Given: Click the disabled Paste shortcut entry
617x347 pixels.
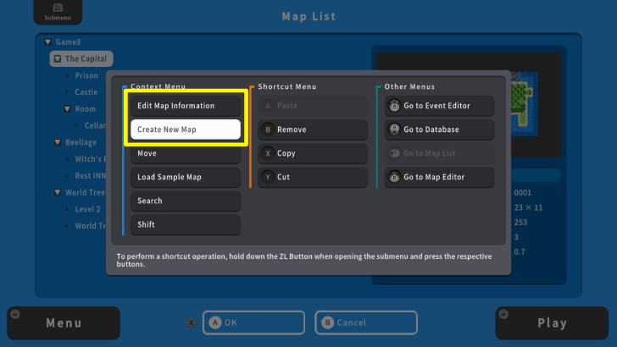Looking at the screenshot, I should (313, 106).
